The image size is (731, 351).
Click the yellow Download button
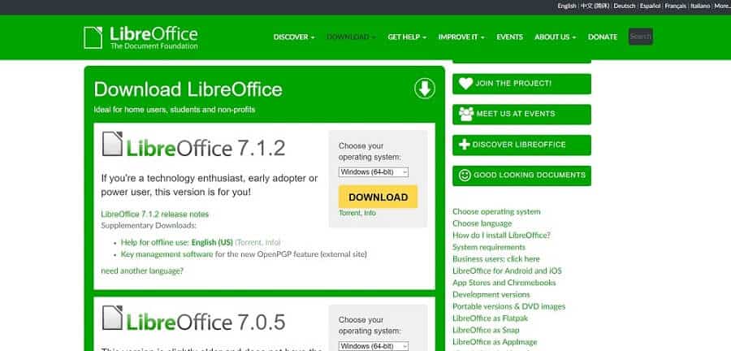tap(378, 197)
